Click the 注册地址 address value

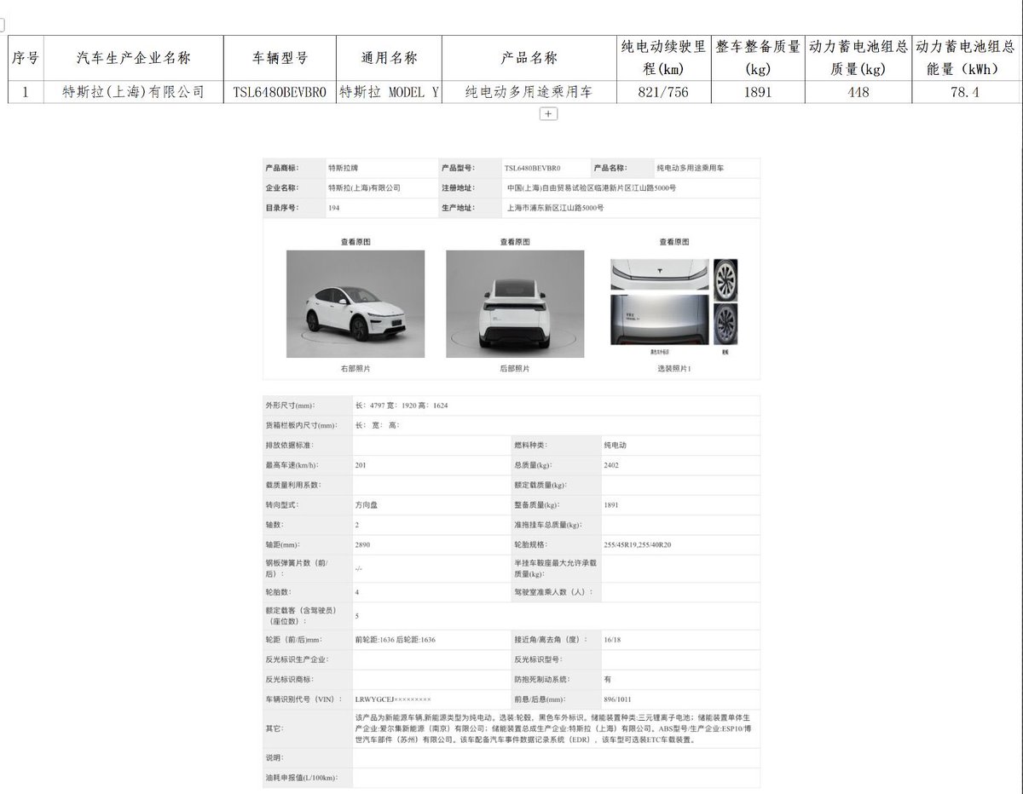pyautogui.click(x=591, y=187)
